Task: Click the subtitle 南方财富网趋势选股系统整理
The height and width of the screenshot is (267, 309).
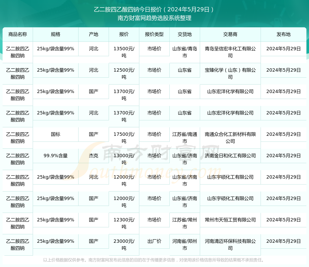Action: [154, 18]
